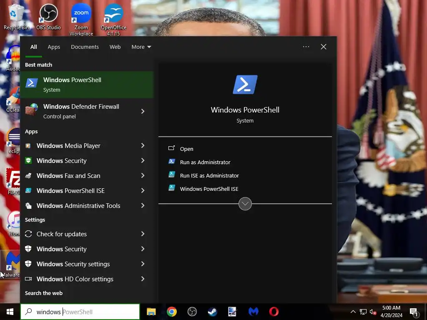
Task: Select Windows PowerShell best match result
Action: point(87,85)
